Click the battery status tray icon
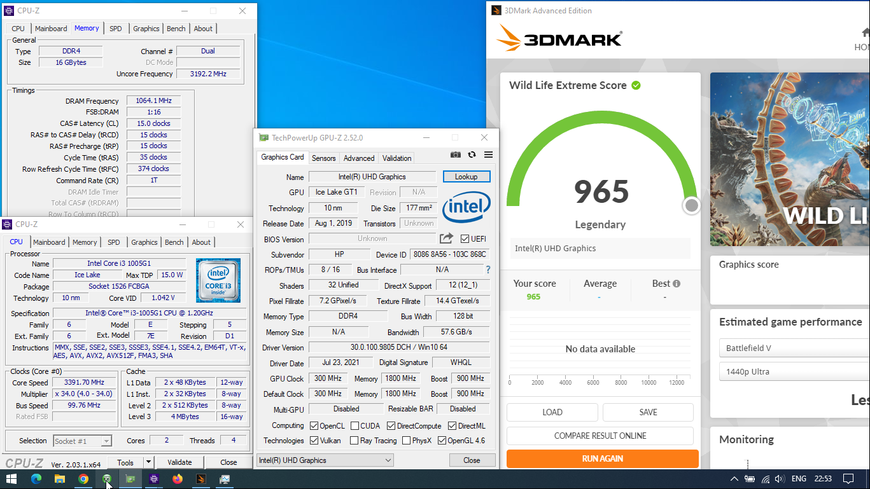Screen dimensions: 870x489 coord(750,479)
